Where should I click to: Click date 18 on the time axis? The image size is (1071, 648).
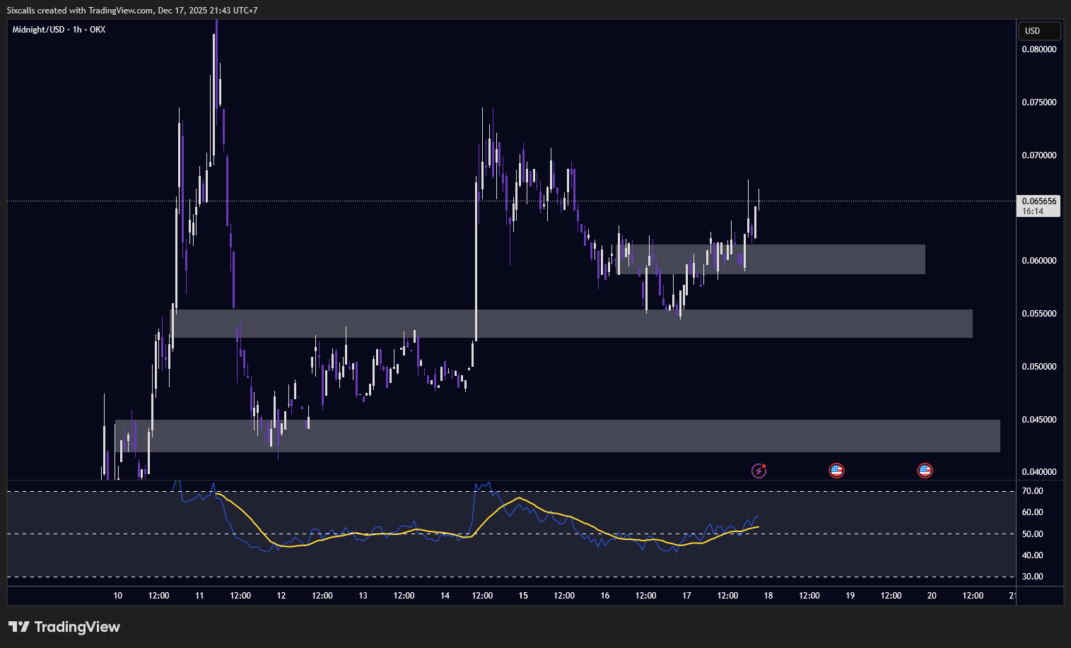click(x=768, y=596)
